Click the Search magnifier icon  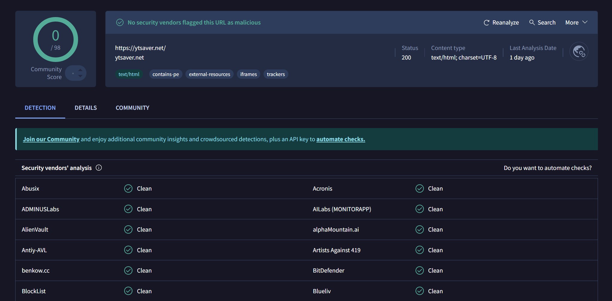click(532, 22)
